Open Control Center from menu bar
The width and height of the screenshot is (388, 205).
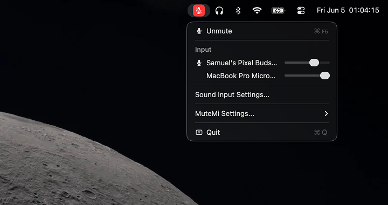click(x=301, y=10)
